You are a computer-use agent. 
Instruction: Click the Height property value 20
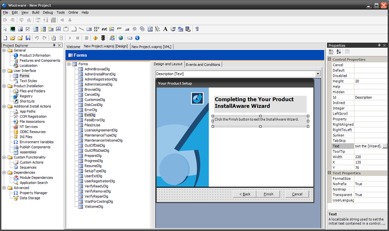pos(370,81)
